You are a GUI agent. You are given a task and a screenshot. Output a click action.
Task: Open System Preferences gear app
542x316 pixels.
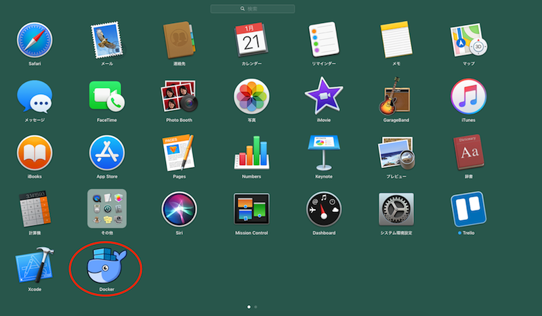click(x=396, y=209)
